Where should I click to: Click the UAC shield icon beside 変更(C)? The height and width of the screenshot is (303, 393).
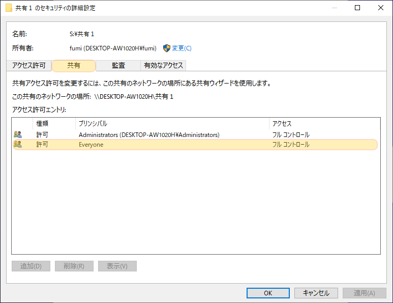click(x=166, y=48)
